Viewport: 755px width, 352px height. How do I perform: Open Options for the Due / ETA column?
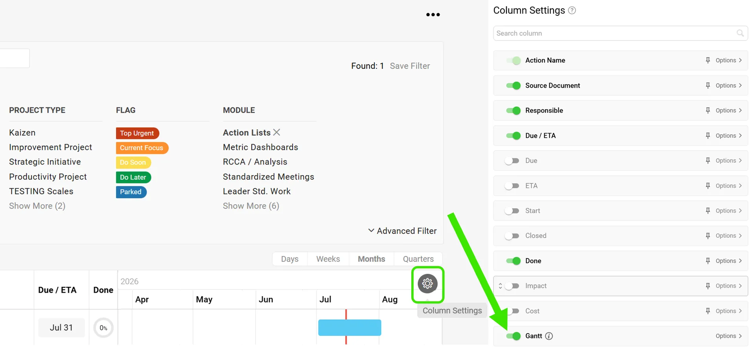[x=729, y=136]
